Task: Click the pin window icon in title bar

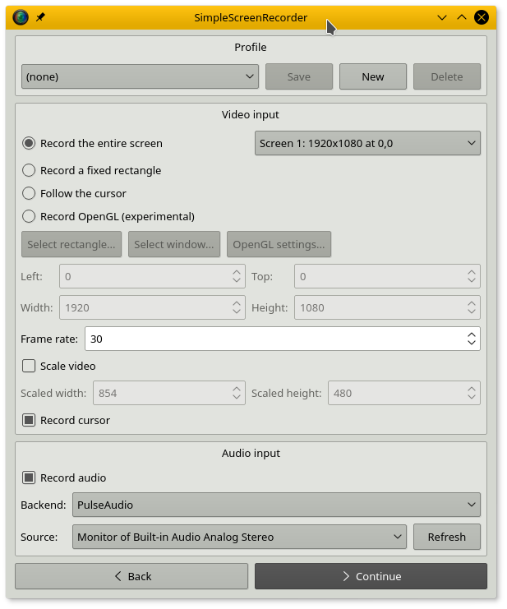Action: tap(40, 17)
